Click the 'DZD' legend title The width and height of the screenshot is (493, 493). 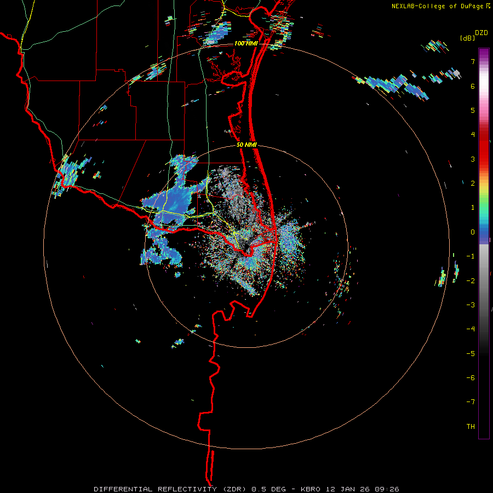[481, 33]
